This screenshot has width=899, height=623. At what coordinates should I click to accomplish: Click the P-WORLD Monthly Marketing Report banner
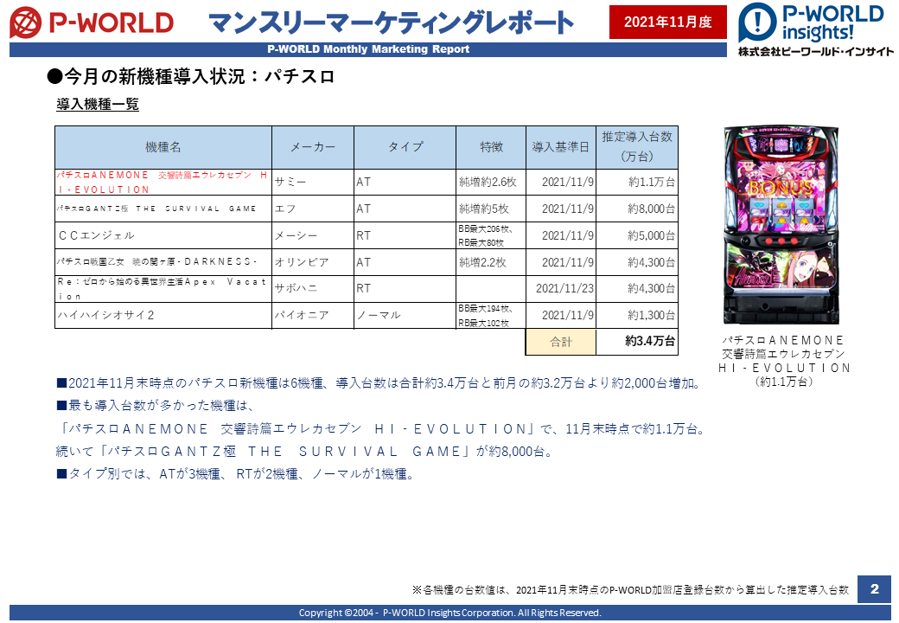[368, 49]
